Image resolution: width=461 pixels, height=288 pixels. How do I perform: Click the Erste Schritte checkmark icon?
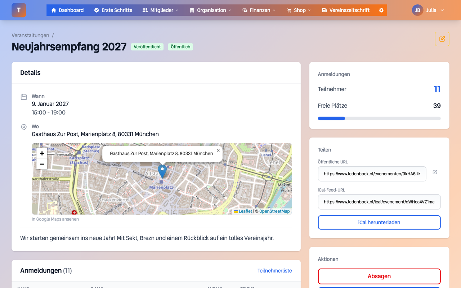97,10
